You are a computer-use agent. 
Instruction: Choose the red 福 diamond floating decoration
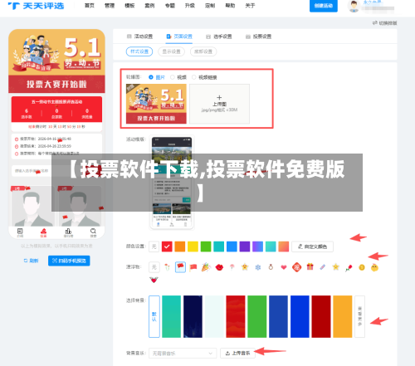pyautogui.click(x=296, y=267)
